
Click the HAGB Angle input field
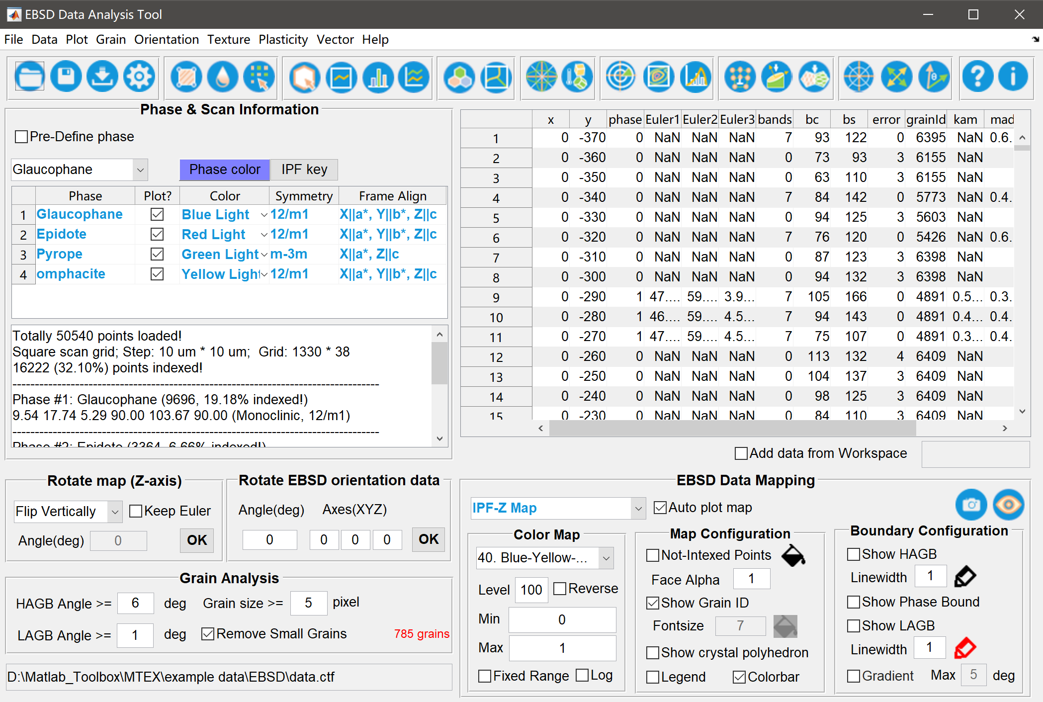point(136,604)
